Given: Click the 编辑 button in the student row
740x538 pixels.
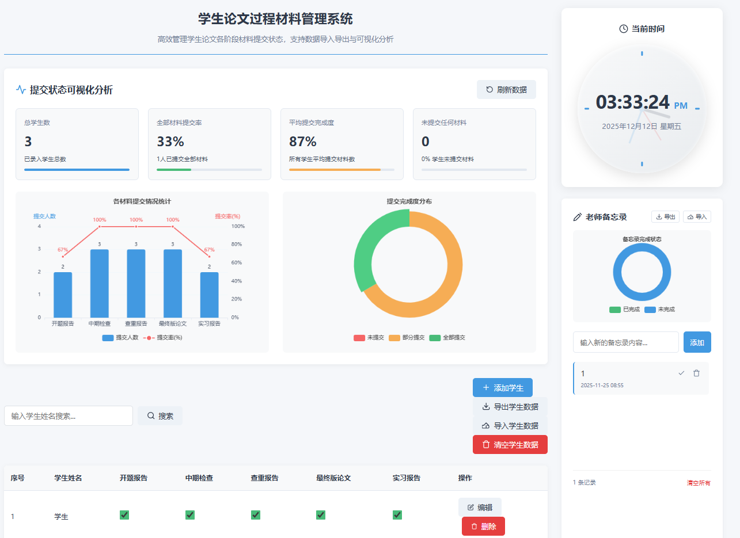Looking at the screenshot, I should point(480,508).
